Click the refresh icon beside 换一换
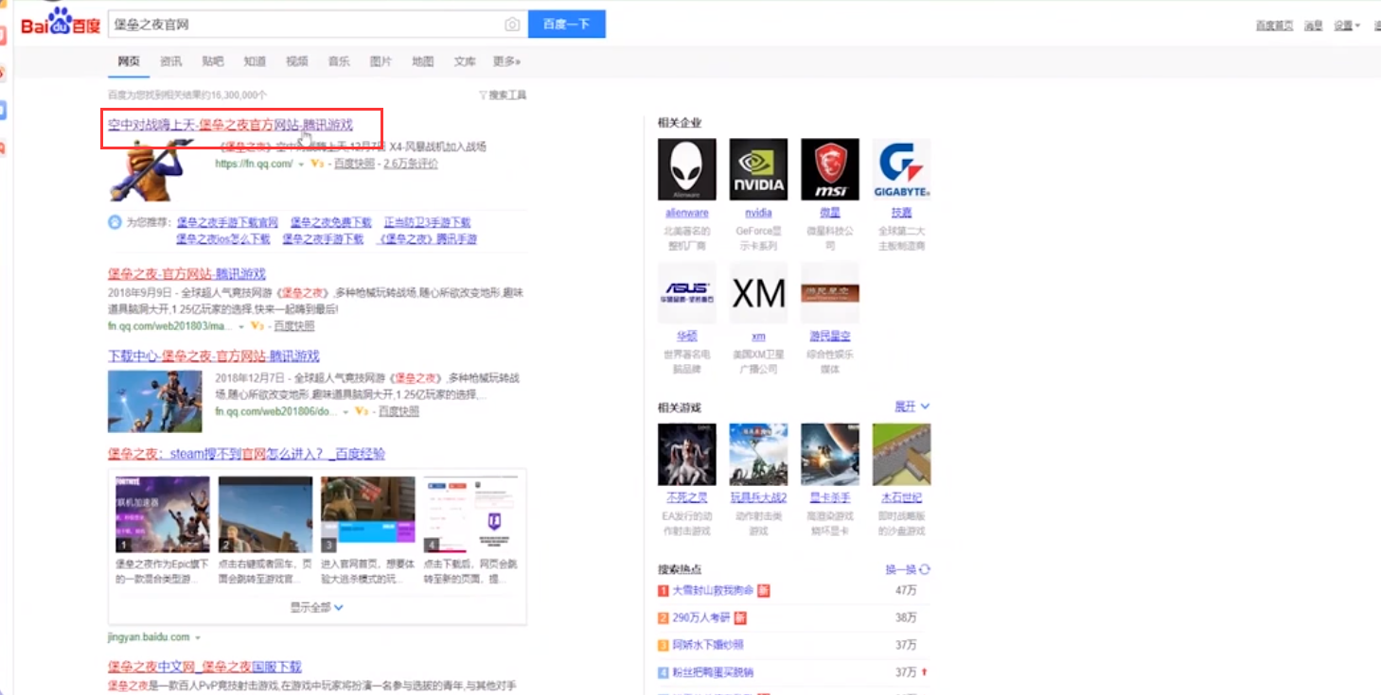Screen dimensions: 1381x695 [x=923, y=568]
